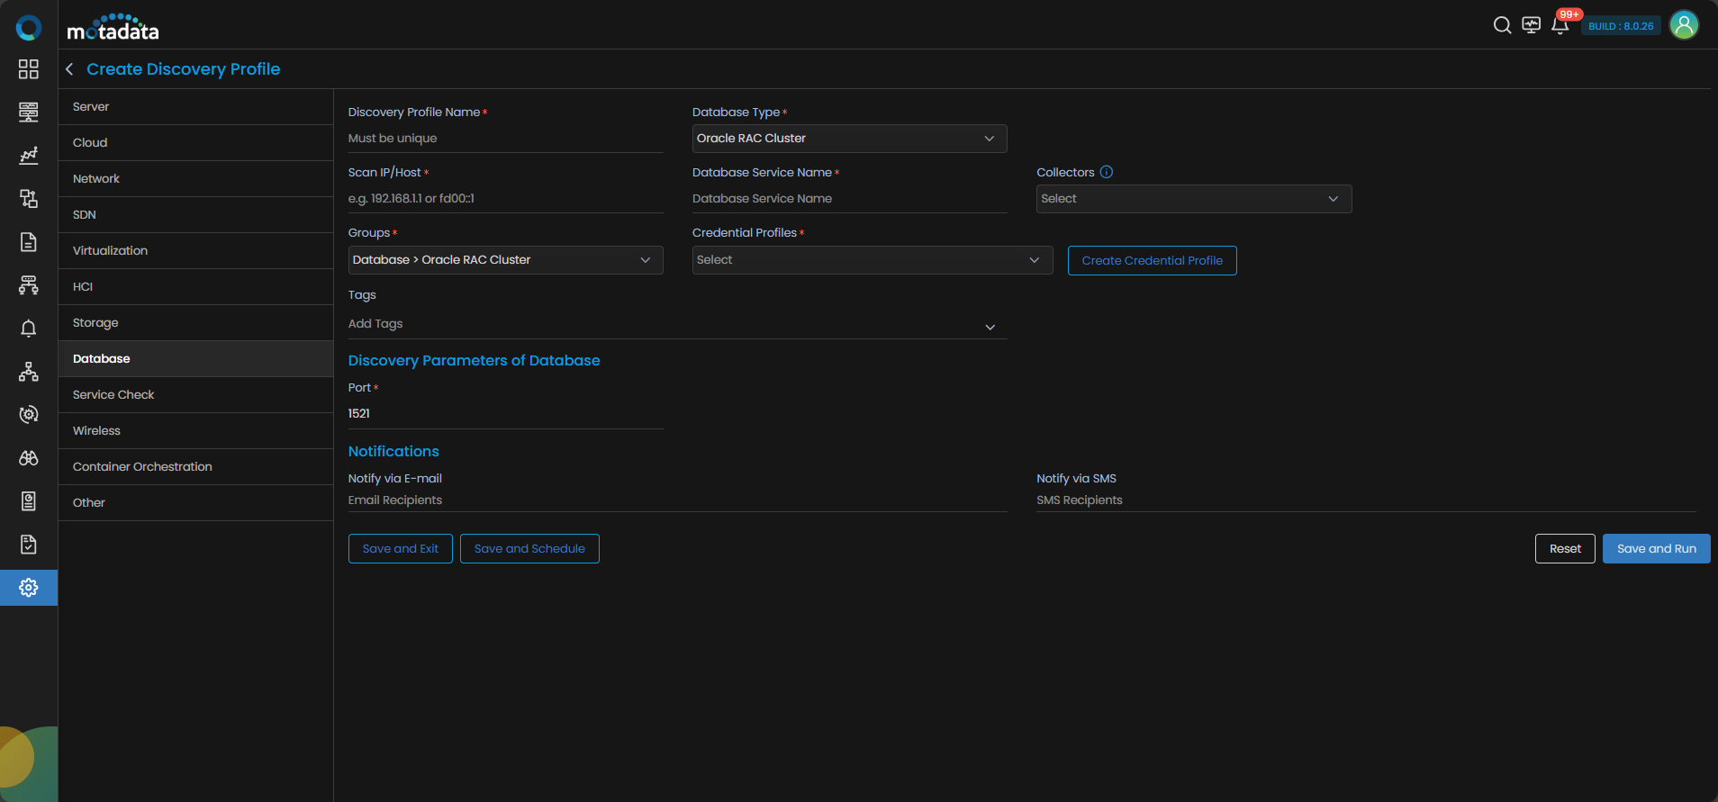Open the binoculars icon in left sidebar
Image resolution: width=1718 pixels, height=802 pixels.
tap(29, 458)
